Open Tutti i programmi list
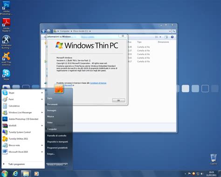The image size is (221, 177). (x=16, y=164)
